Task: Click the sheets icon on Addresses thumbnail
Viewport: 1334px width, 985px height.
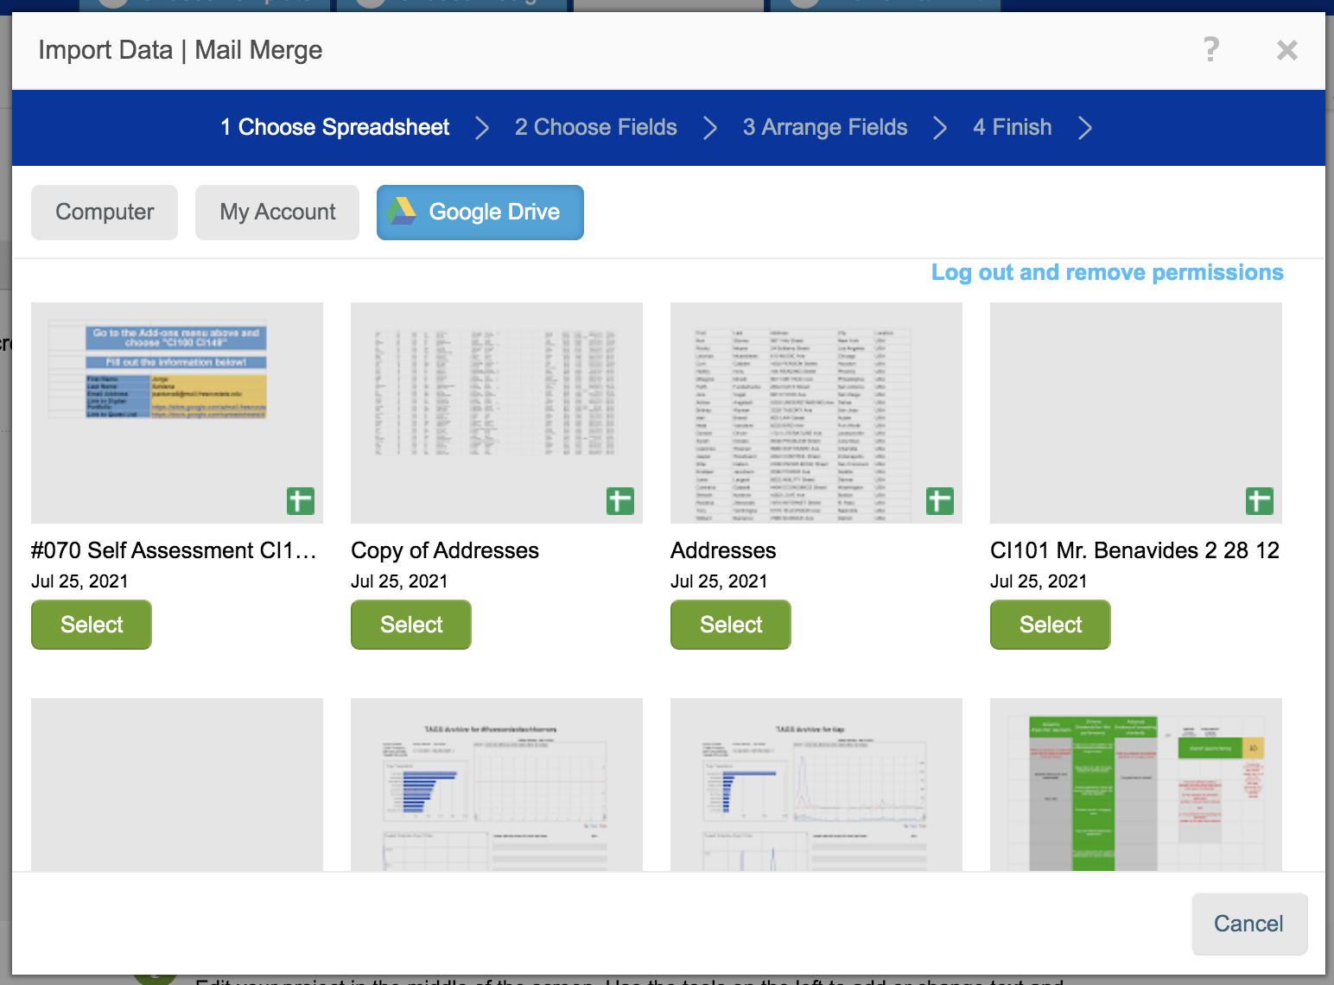Action: point(940,501)
